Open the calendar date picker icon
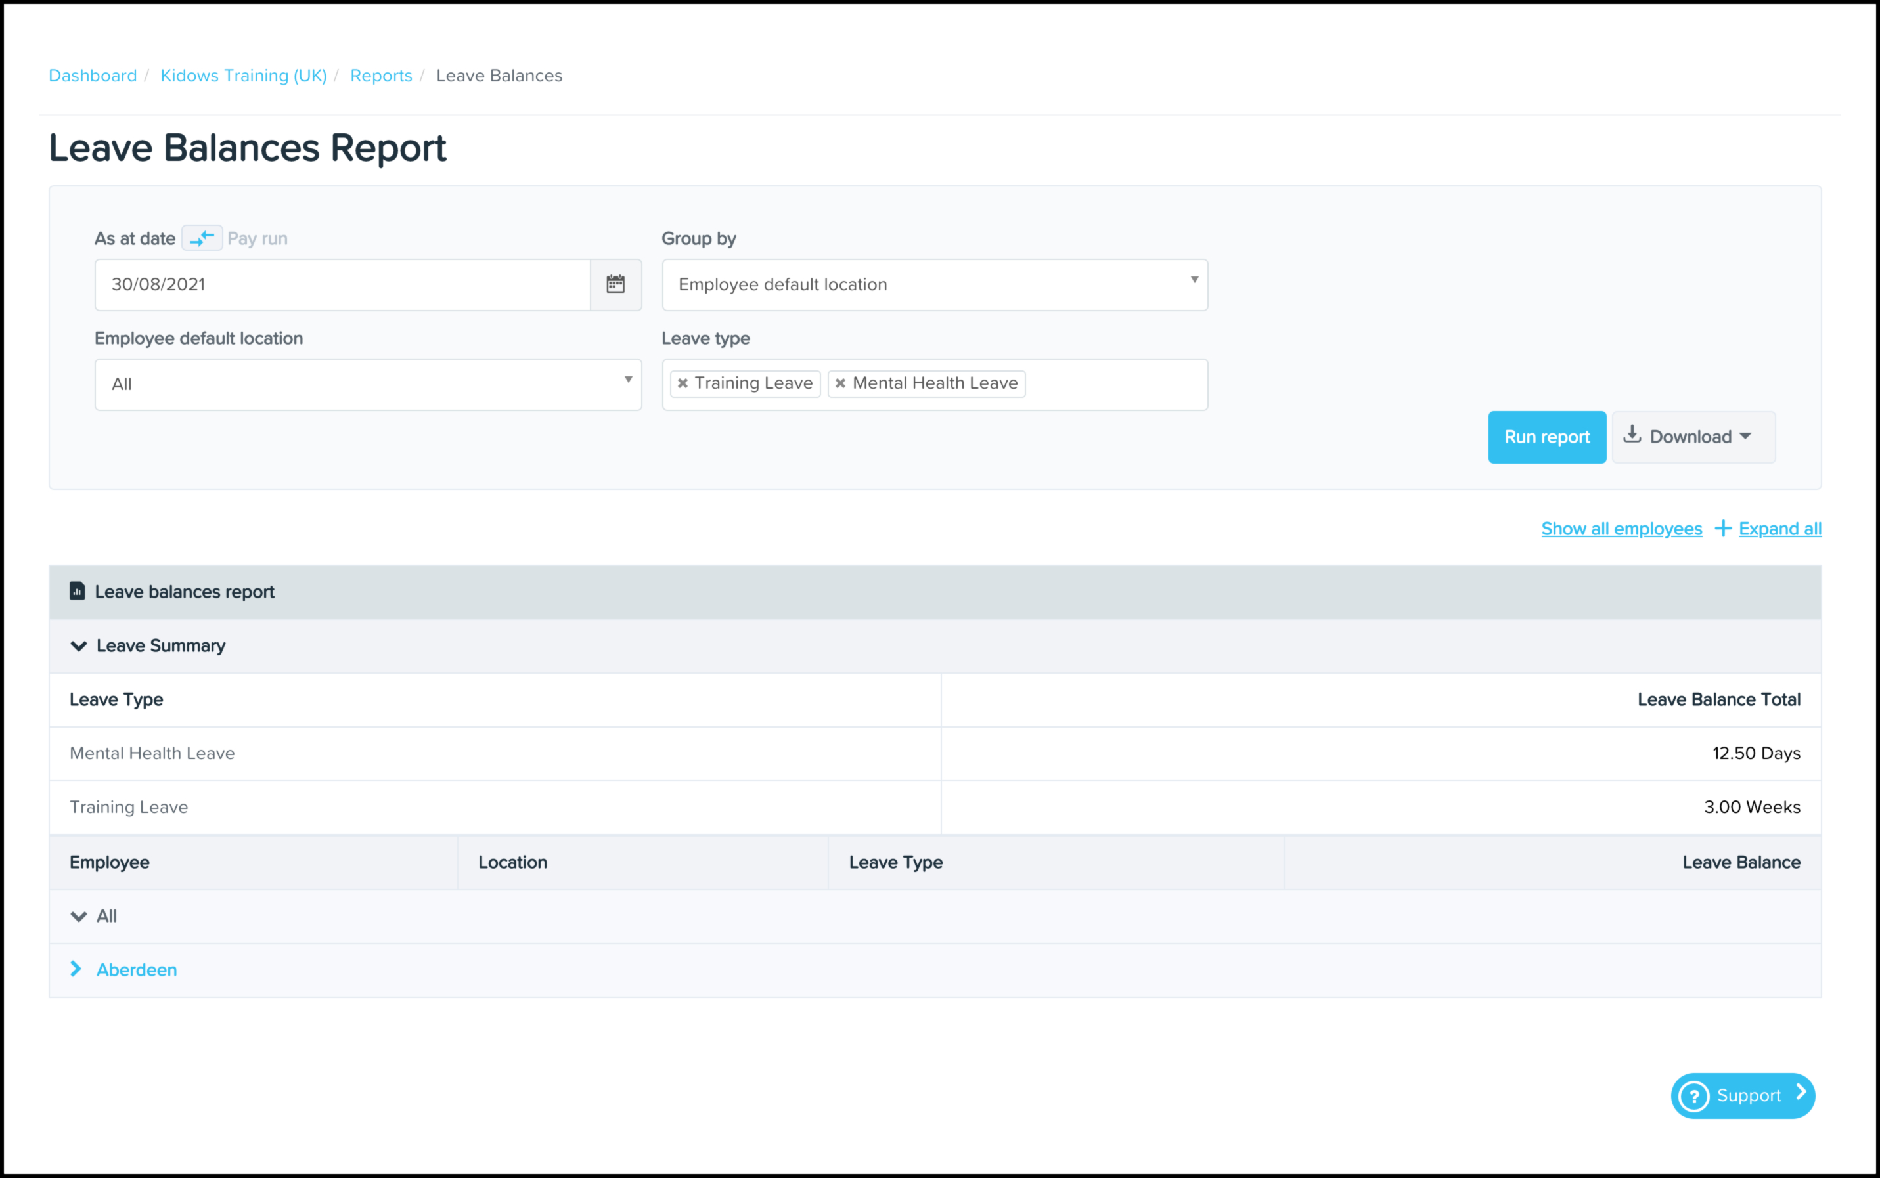This screenshot has height=1178, width=1880. click(x=615, y=284)
